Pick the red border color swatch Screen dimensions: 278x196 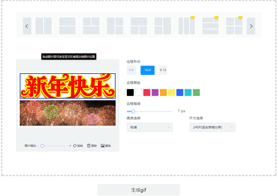147,92
